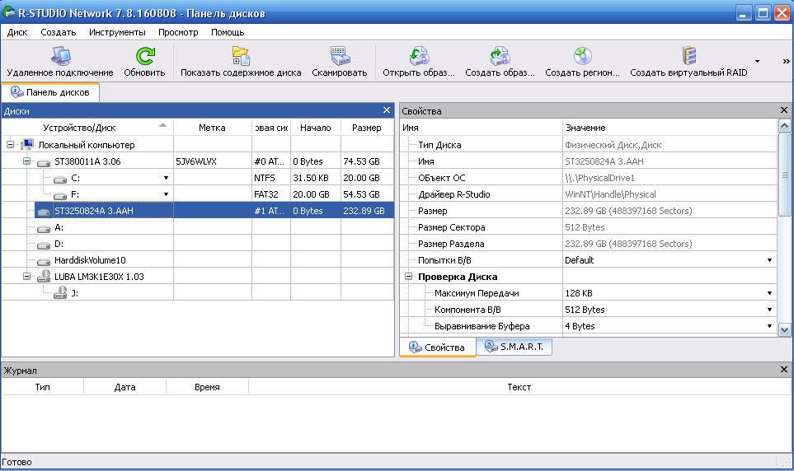Click the Remote Connection (Удаленное подключение) toolbar icon
This screenshot has width=794, height=471.
pyautogui.click(x=60, y=56)
